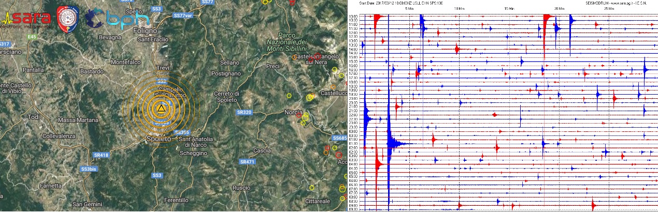Image resolution: width=658 pixels, height=213 pixels.
Task: Click the SR471 road shield
Action: coord(248,162)
